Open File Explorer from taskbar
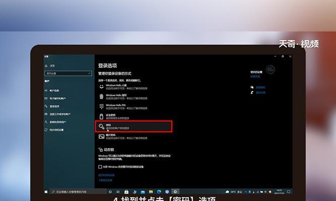 (151, 192)
